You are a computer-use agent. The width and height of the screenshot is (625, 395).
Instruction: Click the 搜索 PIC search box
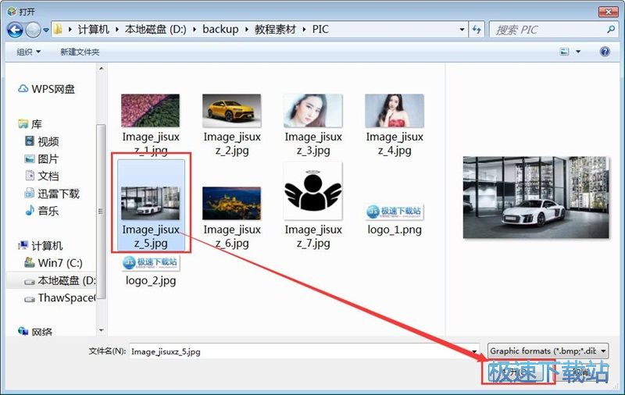(547, 30)
